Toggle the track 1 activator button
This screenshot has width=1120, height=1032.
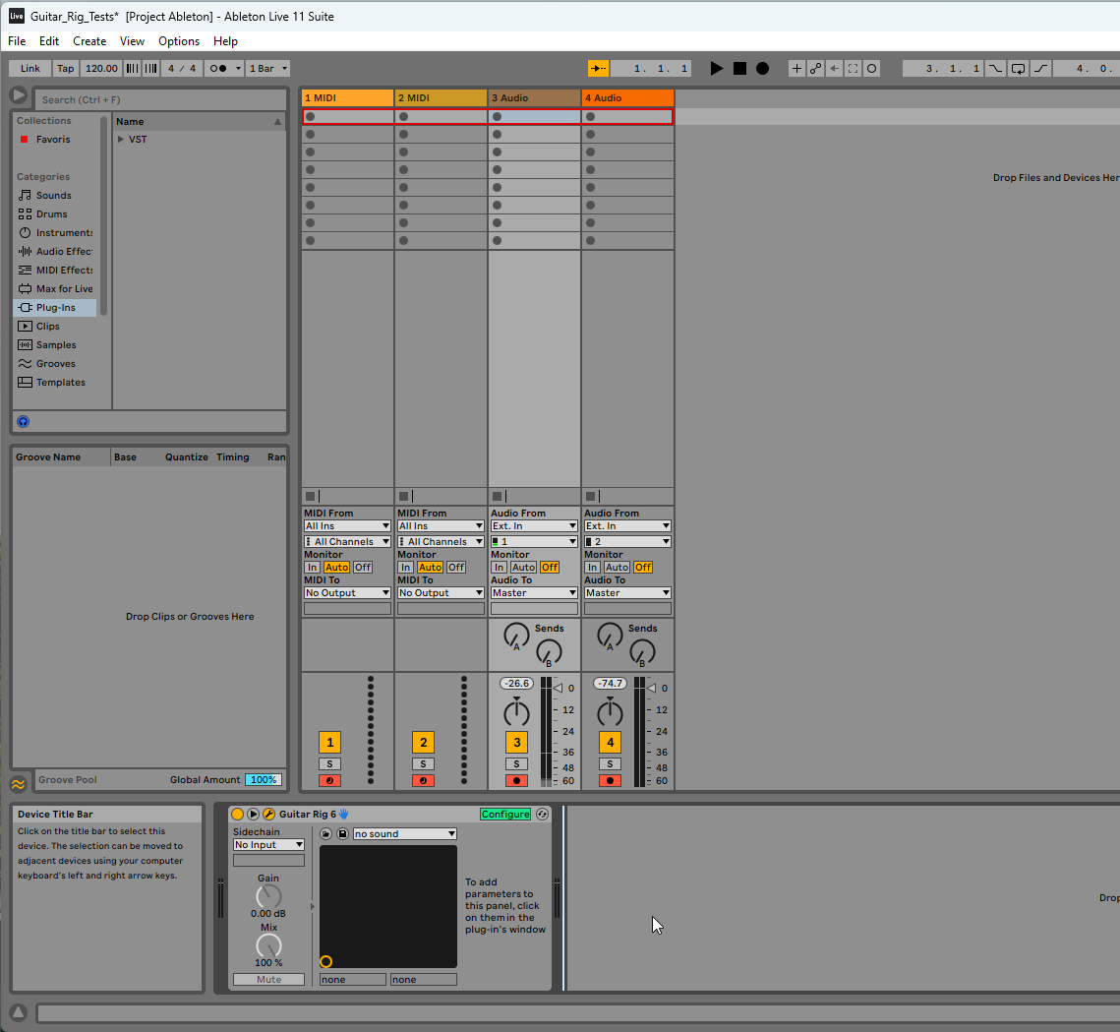(x=330, y=743)
